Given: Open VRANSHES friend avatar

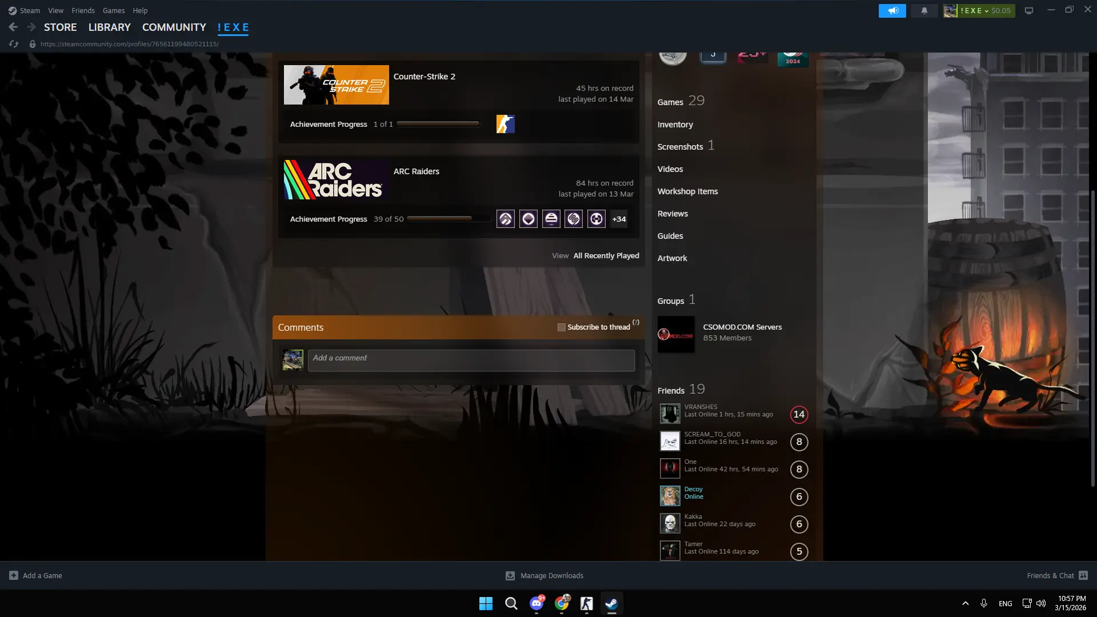Looking at the screenshot, I should coord(670,414).
